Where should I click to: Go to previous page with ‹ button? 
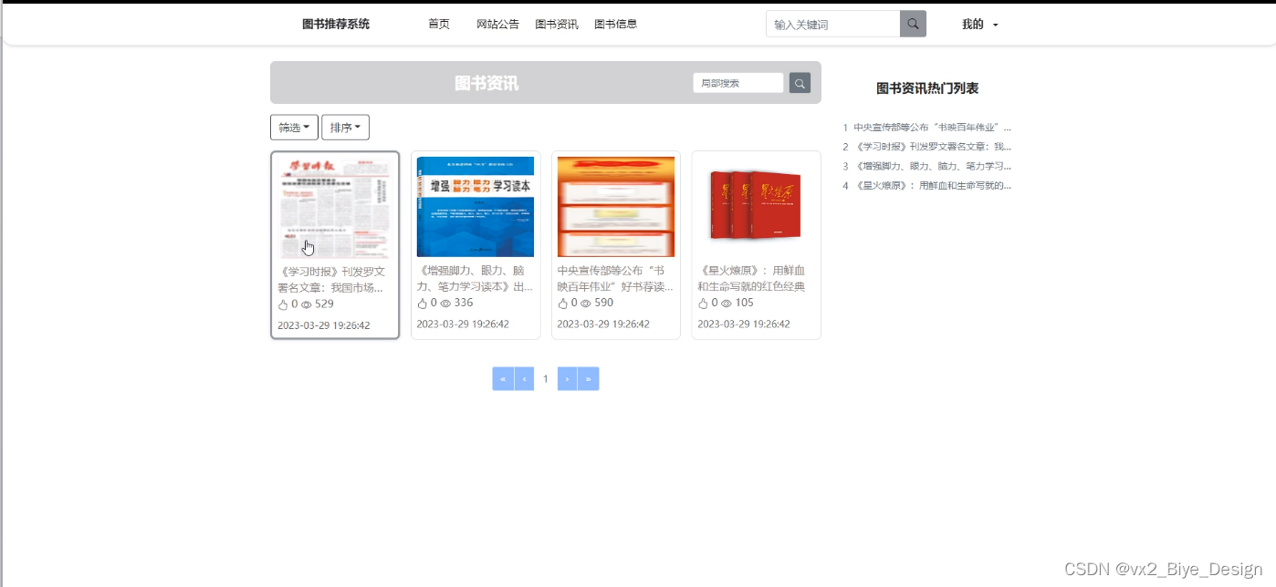click(x=524, y=378)
